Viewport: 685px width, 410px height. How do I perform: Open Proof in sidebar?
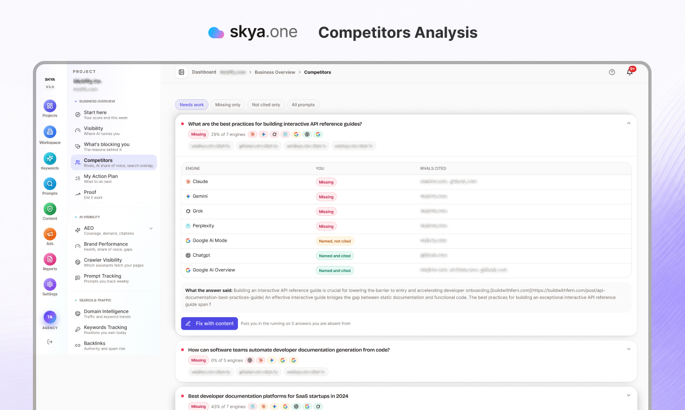[114, 194]
